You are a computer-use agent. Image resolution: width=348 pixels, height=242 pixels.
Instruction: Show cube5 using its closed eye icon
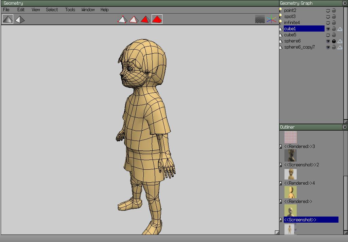(x=328, y=35)
